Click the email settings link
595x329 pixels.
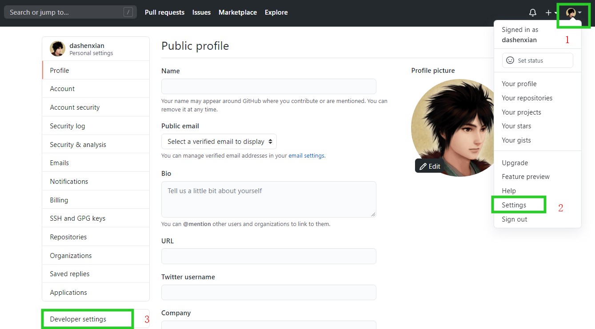306,156
